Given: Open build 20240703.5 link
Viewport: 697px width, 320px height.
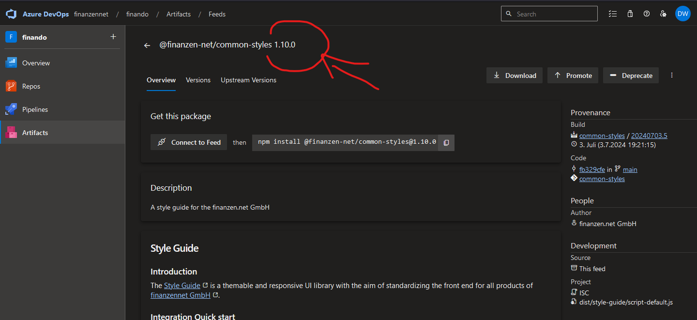Looking at the screenshot, I should pyautogui.click(x=649, y=136).
